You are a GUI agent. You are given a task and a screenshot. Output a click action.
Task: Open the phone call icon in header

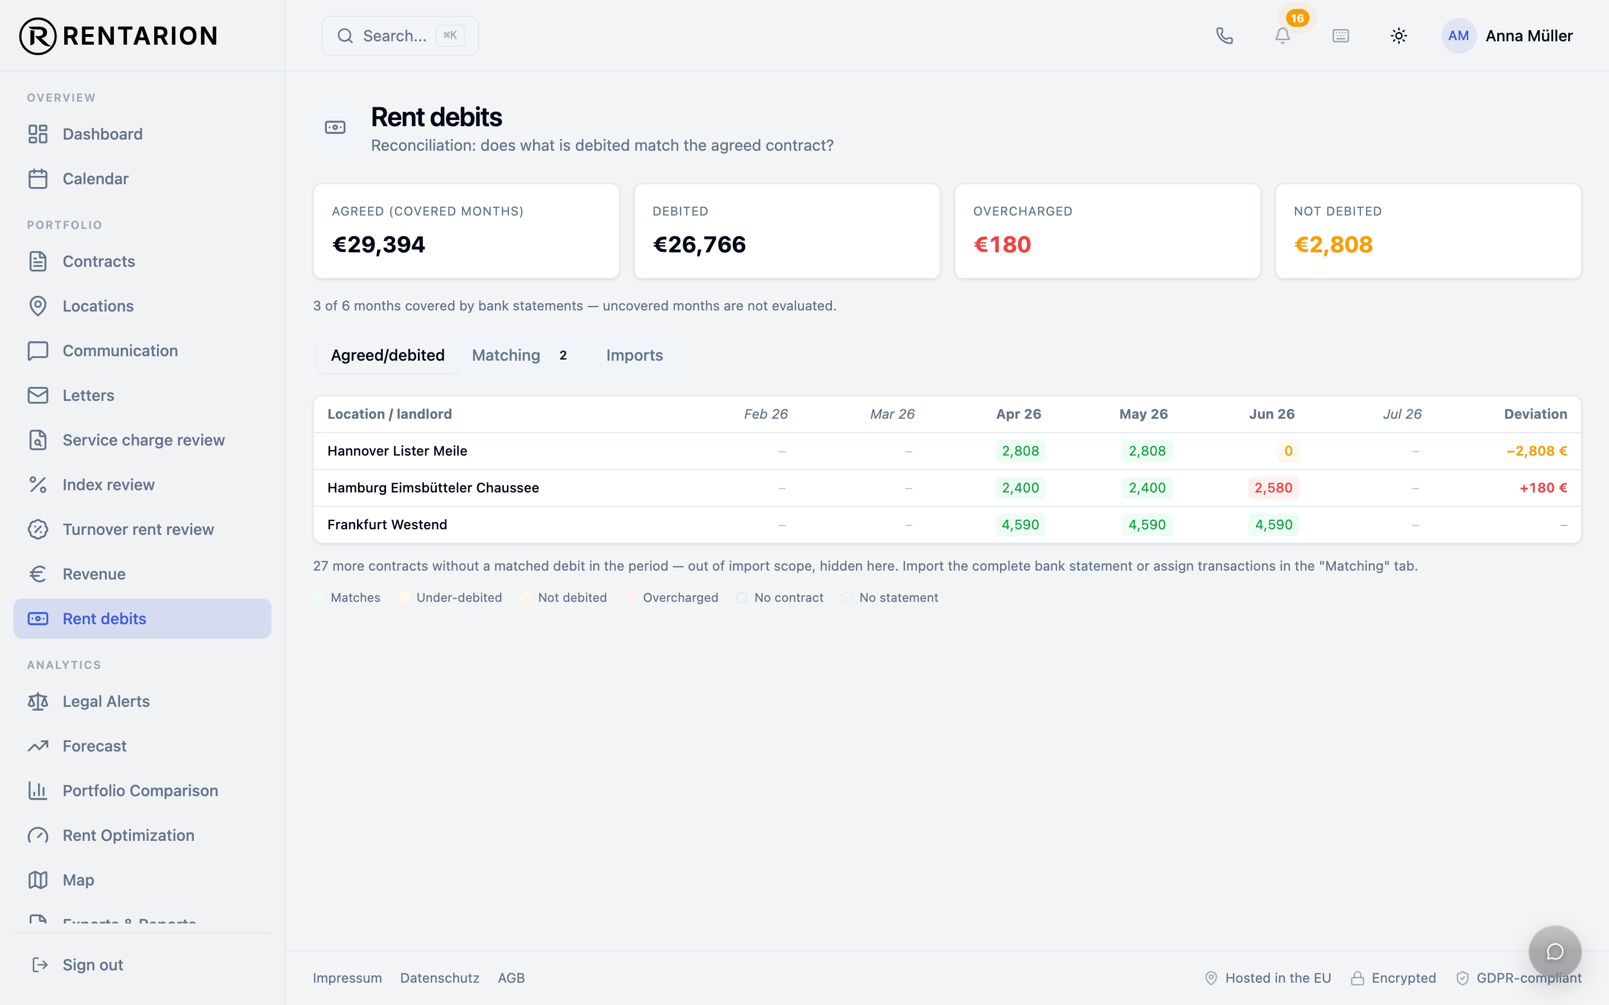(1224, 36)
